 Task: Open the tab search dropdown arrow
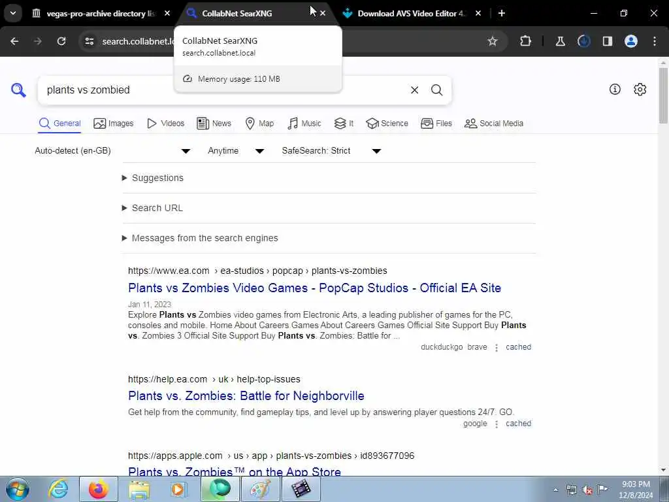click(13, 13)
